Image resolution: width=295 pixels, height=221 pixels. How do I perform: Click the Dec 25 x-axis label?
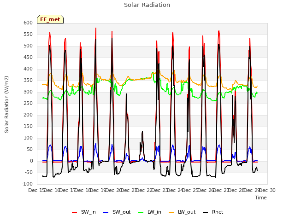click(190, 190)
